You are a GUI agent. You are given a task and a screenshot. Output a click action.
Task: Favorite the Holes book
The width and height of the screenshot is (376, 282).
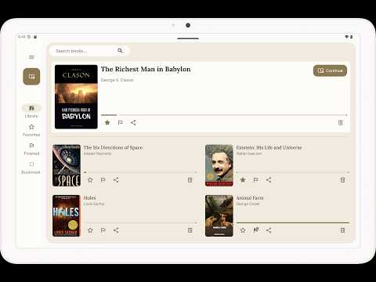(x=90, y=230)
